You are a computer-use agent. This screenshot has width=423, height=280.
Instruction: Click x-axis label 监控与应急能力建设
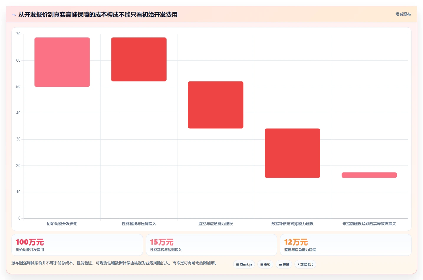[x=216, y=224]
